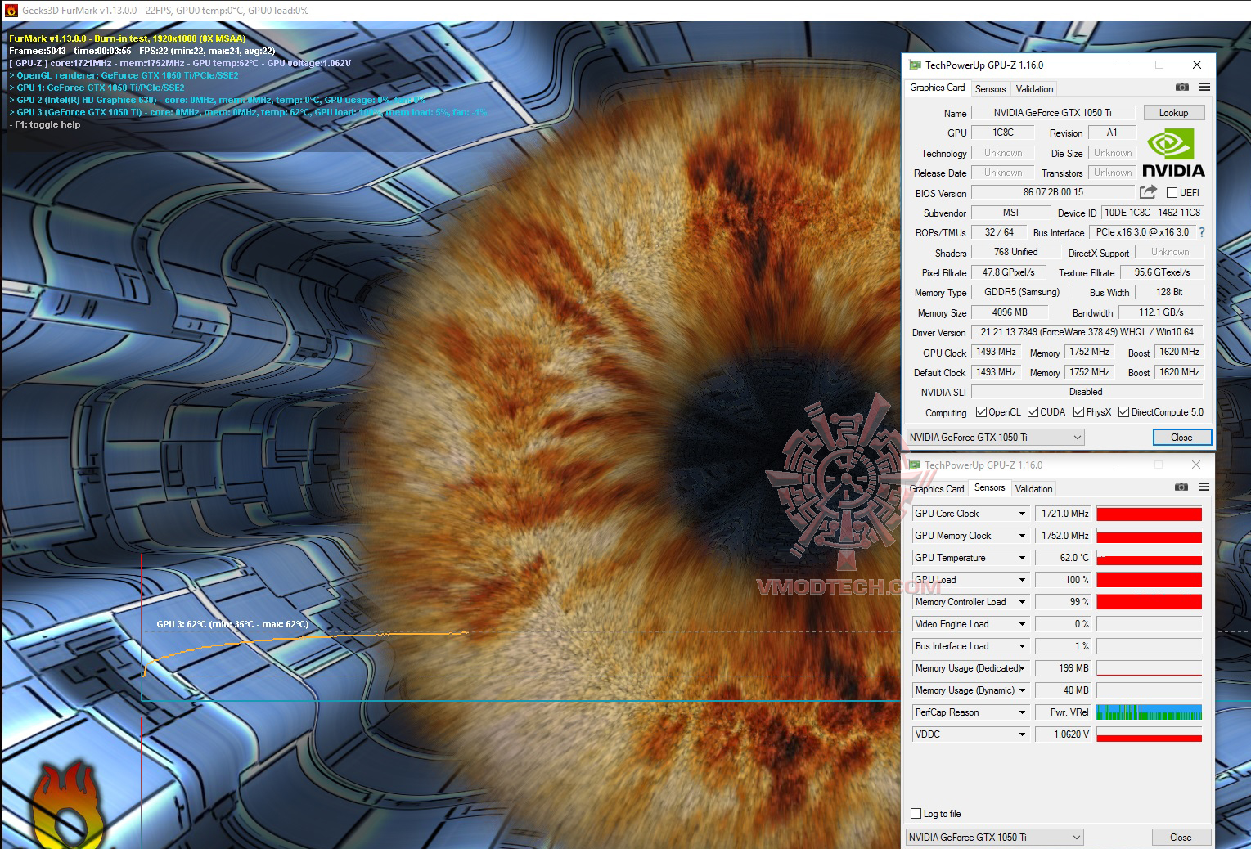This screenshot has width=1251, height=849.
Task: Toggle the PhysX checkbox
Action: [1078, 412]
